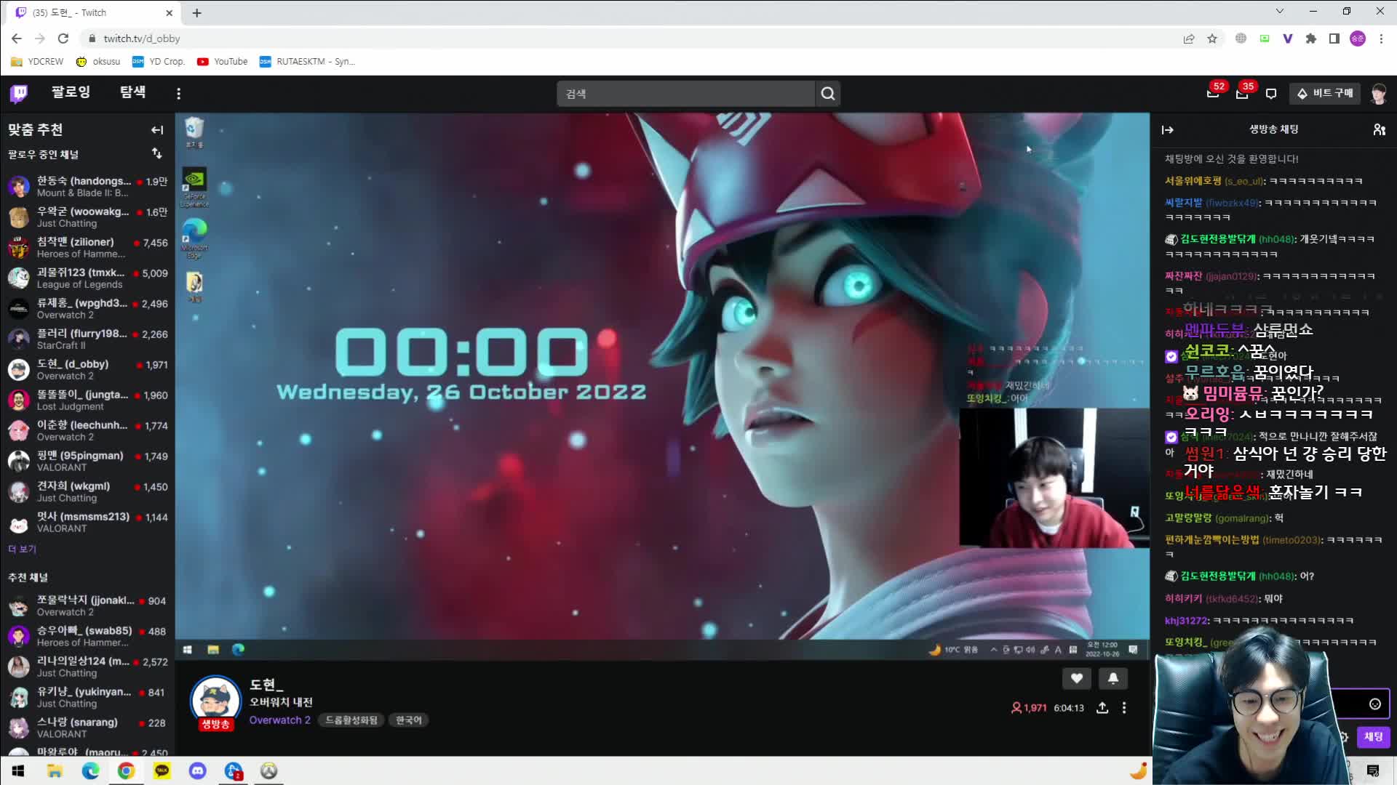Image resolution: width=1397 pixels, height=785 pixels.
Task: Open the Chrome tab search chevron
Action: (1280, 11)
